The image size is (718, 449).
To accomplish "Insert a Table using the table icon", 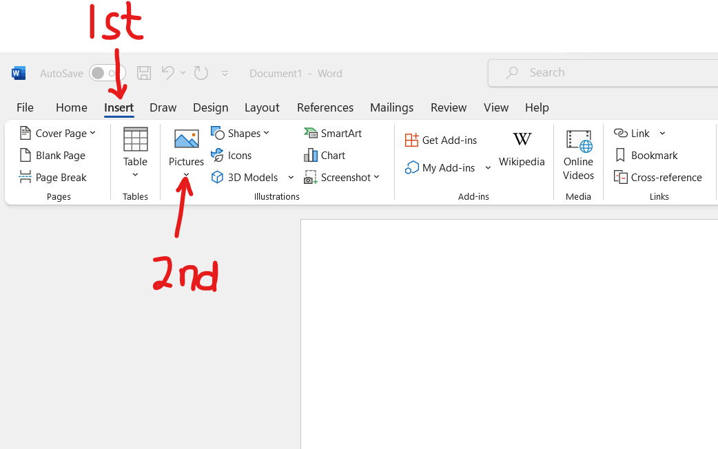I will [135, 140].
